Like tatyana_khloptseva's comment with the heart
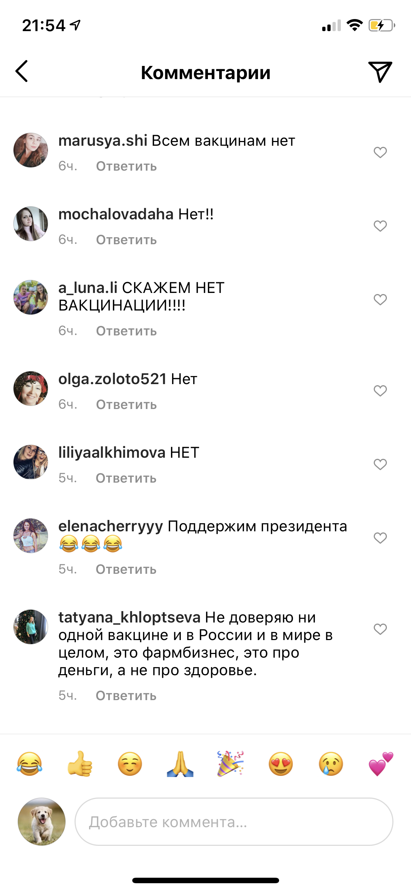Image resolution: width=411 pixels, height=892 pixels. click(x=380, y=629)
